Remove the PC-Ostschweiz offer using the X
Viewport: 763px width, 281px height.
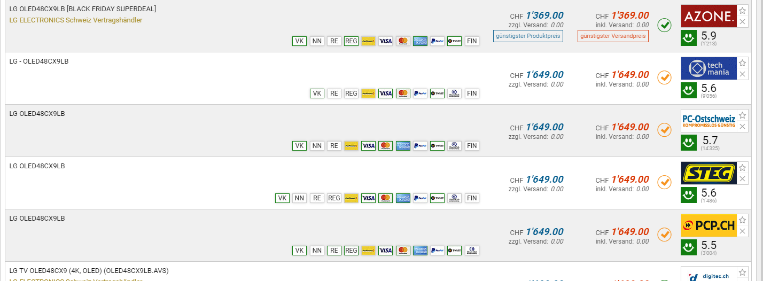coord(742,127)
